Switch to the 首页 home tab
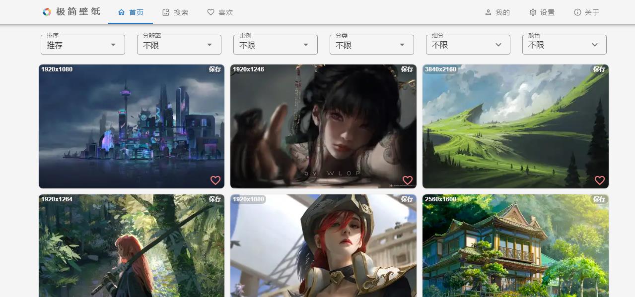Viewport: 635px width, 297px height. 131,12
